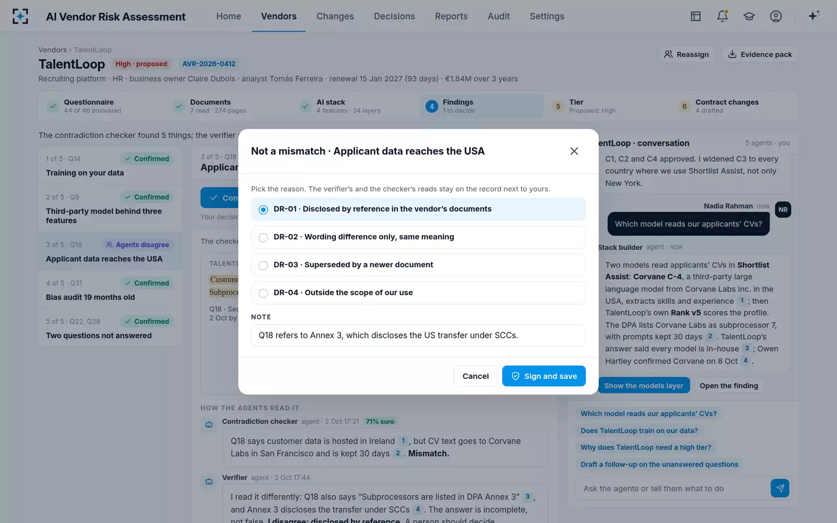This screenshot has width=837, height=523.
Task: Open citation 4 after 'transfer under SCCs' in Verifier
Action: point(418,510)
